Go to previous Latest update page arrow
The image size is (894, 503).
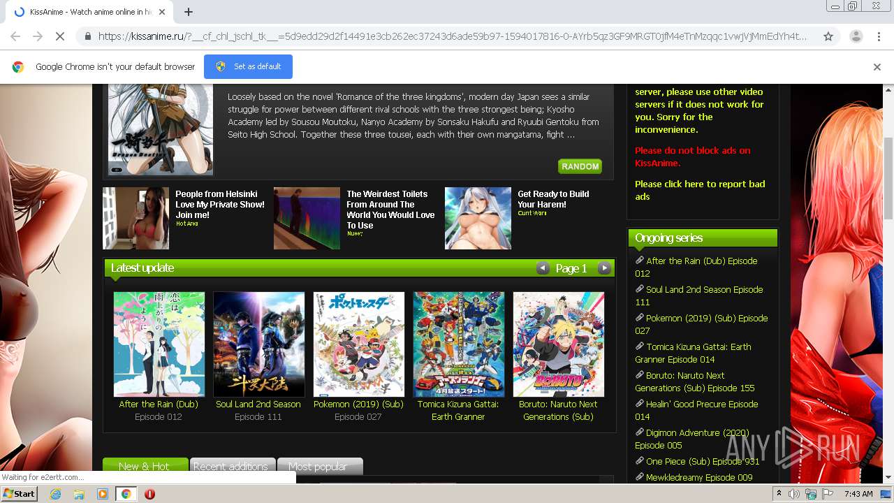543,268
